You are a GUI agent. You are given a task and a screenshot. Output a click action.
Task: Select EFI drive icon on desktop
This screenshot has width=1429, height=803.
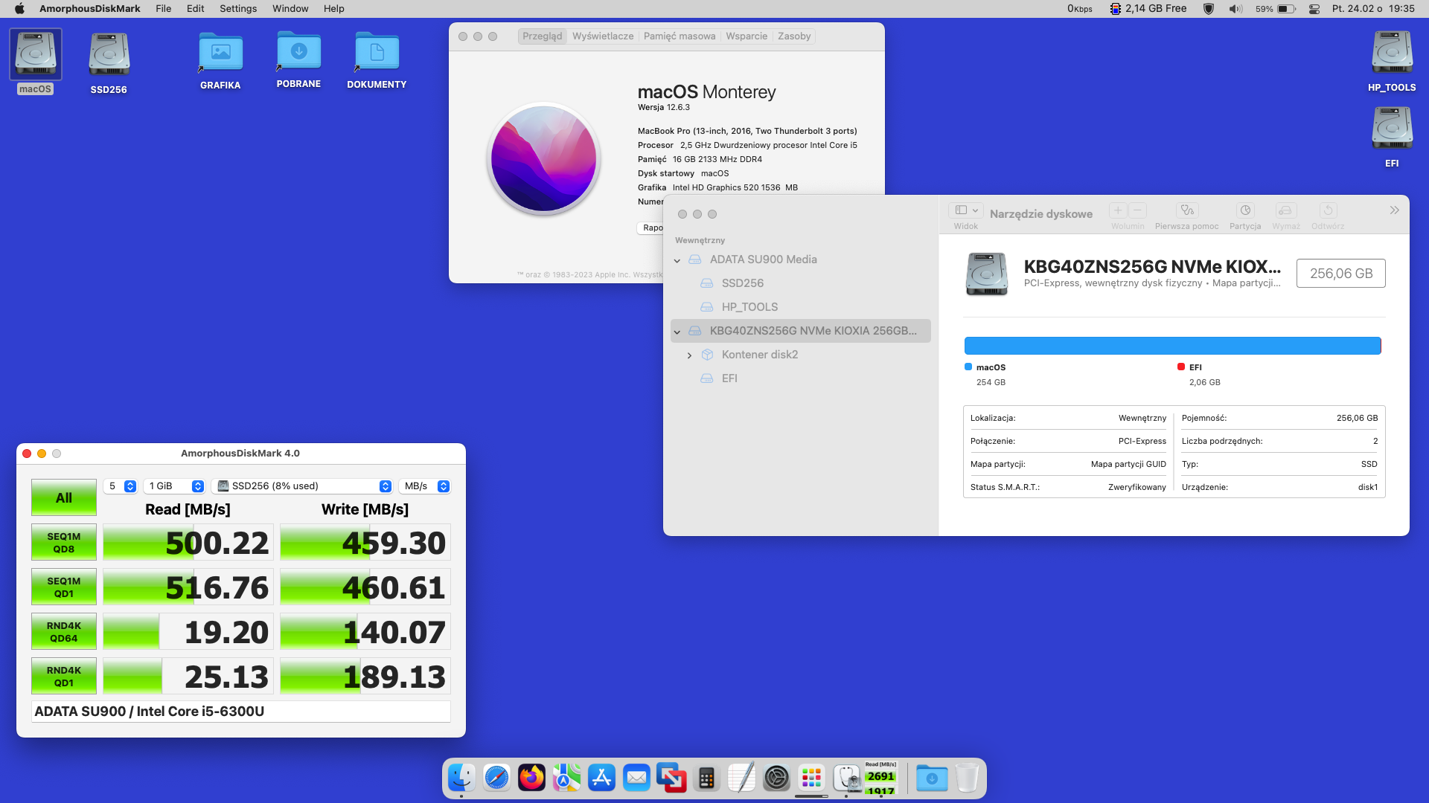1392,128
